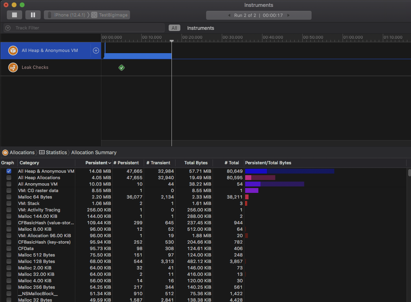Enable graph for CFBasicHash (value-store)

point(9,223)
